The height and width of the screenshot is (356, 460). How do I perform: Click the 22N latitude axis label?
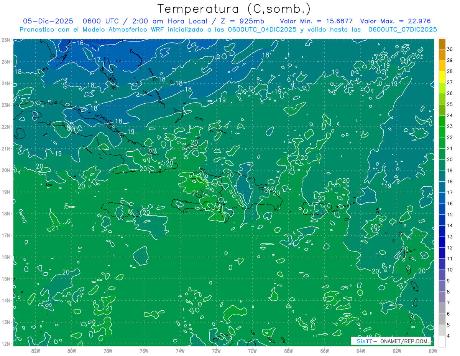pos(6,127)
